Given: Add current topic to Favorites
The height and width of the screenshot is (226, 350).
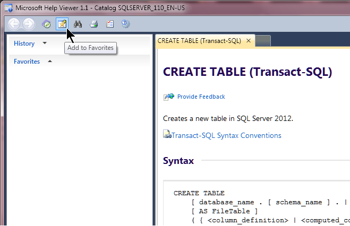Looking at the screenshot, I should (x=62, y=24).
